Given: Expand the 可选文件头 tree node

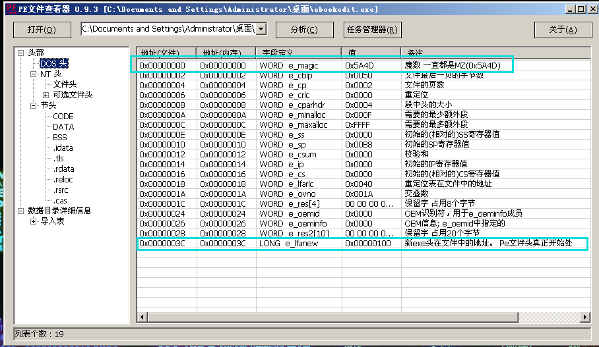Looking at the screenshot, I should 46,95.
